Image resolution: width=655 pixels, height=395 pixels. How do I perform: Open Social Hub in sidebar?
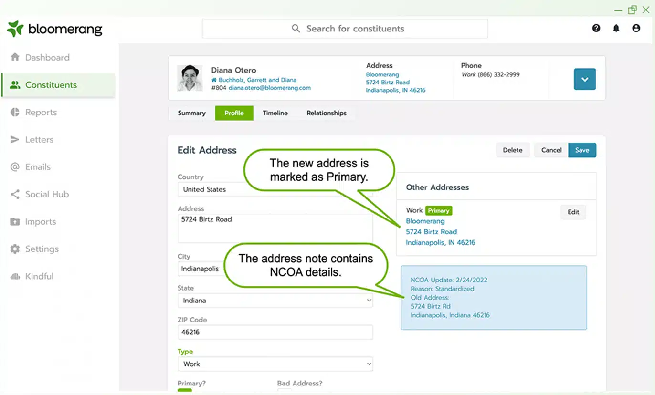click(x=47, y=194)
